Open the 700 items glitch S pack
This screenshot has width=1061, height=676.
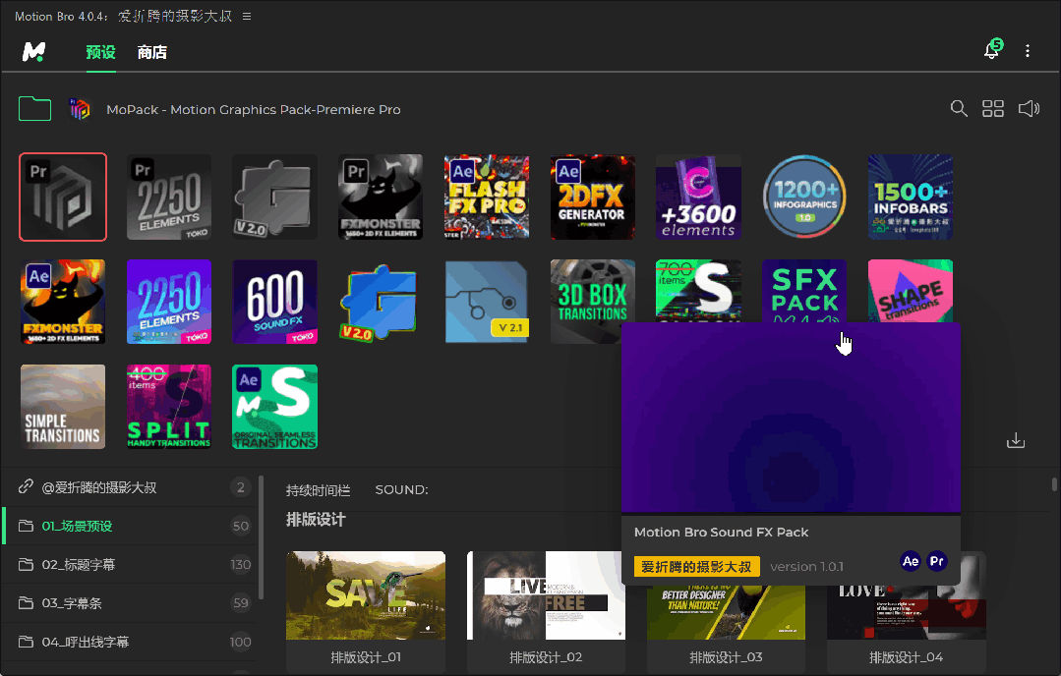click(x=698, y=291)
